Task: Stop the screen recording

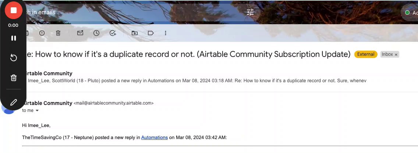Action: tap(14, 10)
